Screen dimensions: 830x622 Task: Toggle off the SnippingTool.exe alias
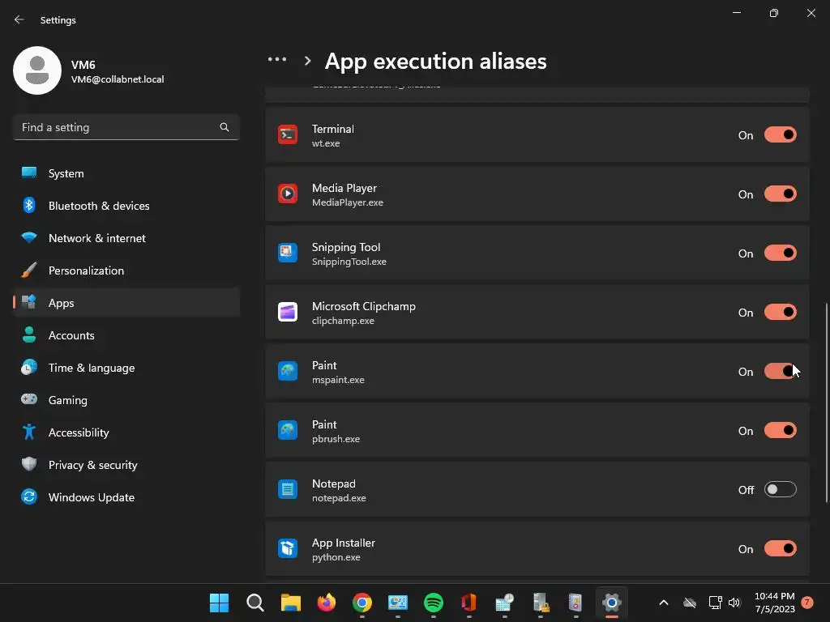[x=780, y=253]
